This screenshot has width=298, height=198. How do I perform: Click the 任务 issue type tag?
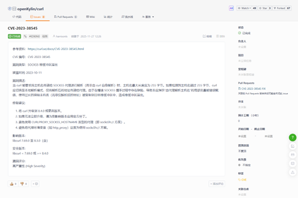pos(45,36)
